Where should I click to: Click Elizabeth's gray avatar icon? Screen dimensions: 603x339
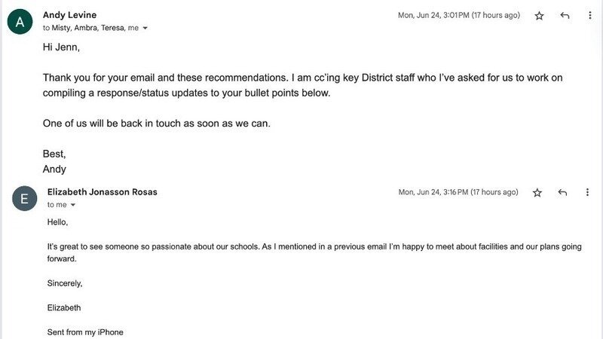[x=24, y=199]
